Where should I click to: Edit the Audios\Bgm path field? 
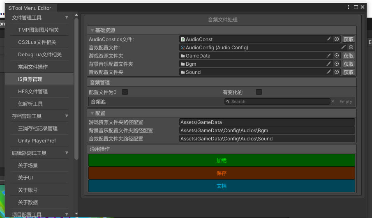267,130
